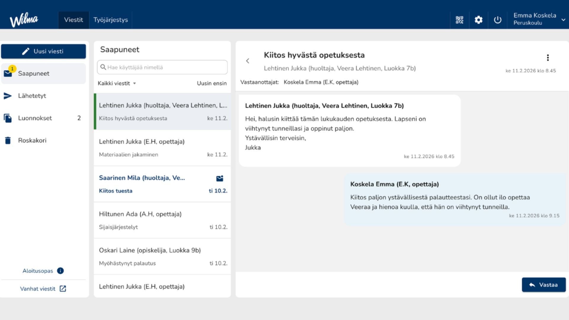Open Roskakori trash folder
This screenshot has width=569, height=320.
click(32, 140)
